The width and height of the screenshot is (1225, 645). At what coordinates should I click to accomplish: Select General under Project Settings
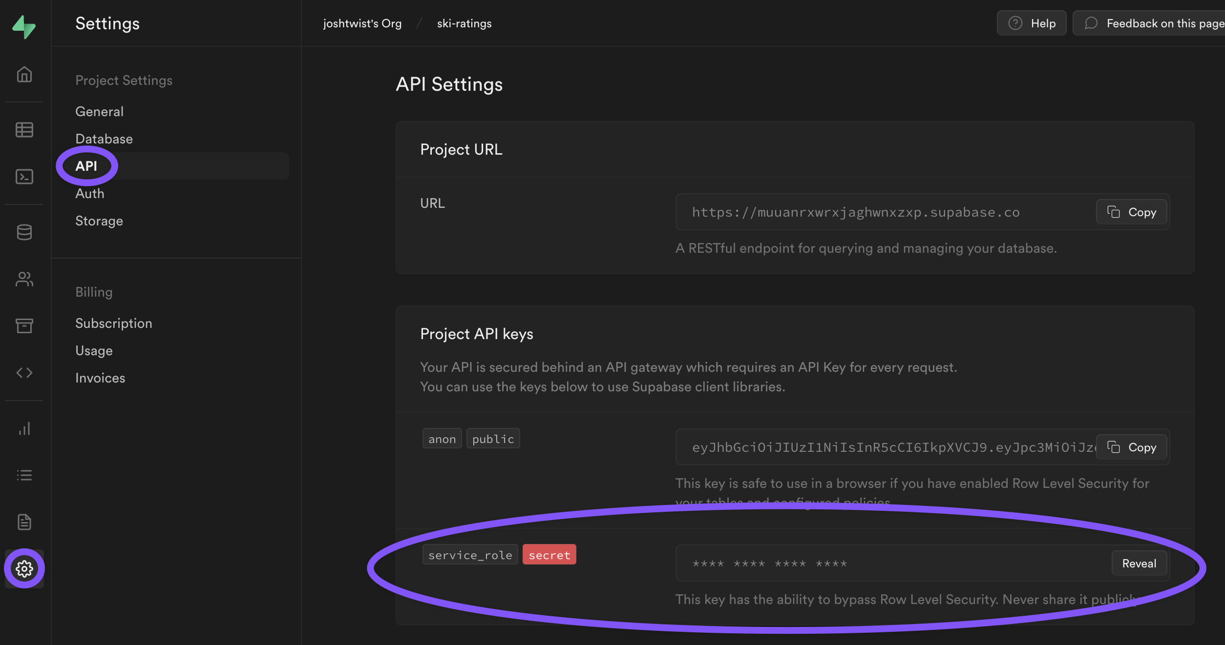click(x=99, y=112)
